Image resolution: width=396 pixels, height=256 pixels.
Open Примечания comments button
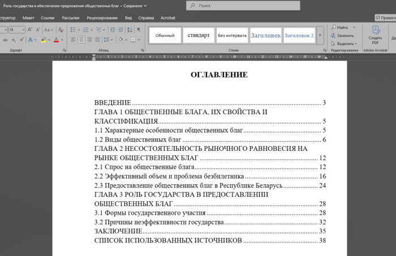pyautogui.click(x=385, y=18)
